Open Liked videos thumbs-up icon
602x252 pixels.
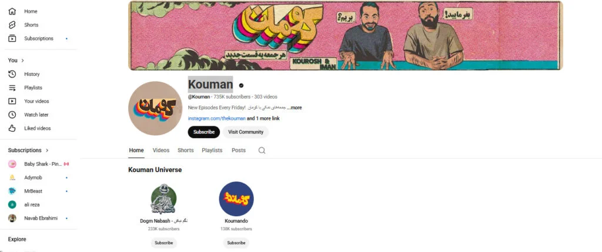(12, 129)
